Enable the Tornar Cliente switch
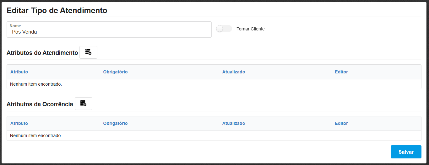429x165 pixels. pos(224,29)
